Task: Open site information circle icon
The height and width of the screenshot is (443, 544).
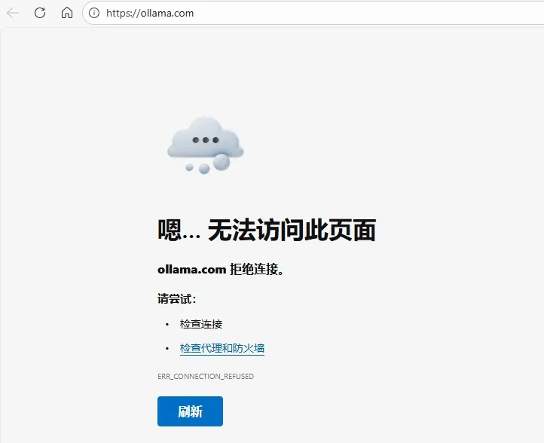Action: (94, 13)
